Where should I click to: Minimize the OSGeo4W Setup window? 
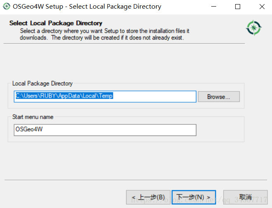tap(214, 7)
